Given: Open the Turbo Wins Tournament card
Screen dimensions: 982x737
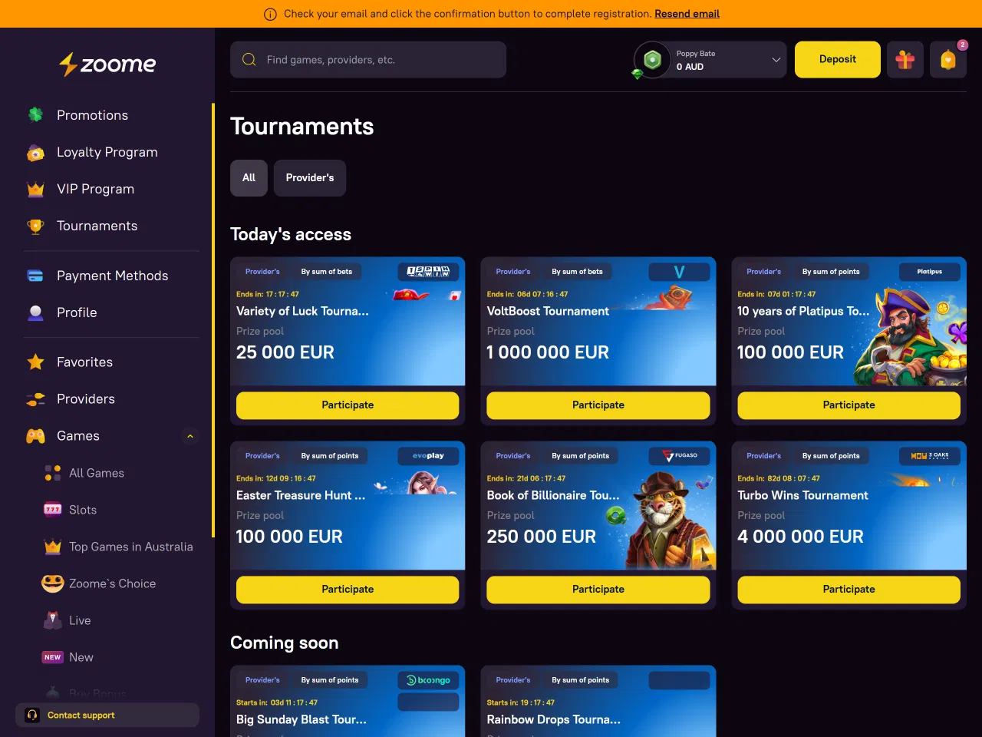Looking at the screenshot, I should pyautogui.click(x=849, y=505).
